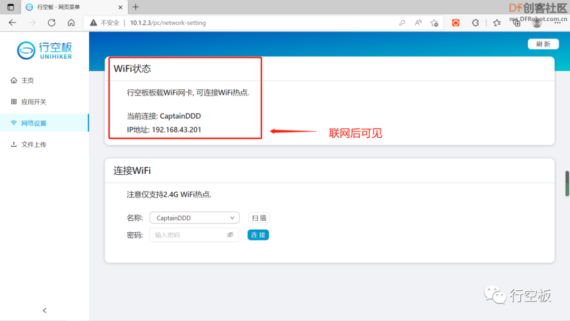Click the page vertical scrollbar thumb

pos(567,183)
